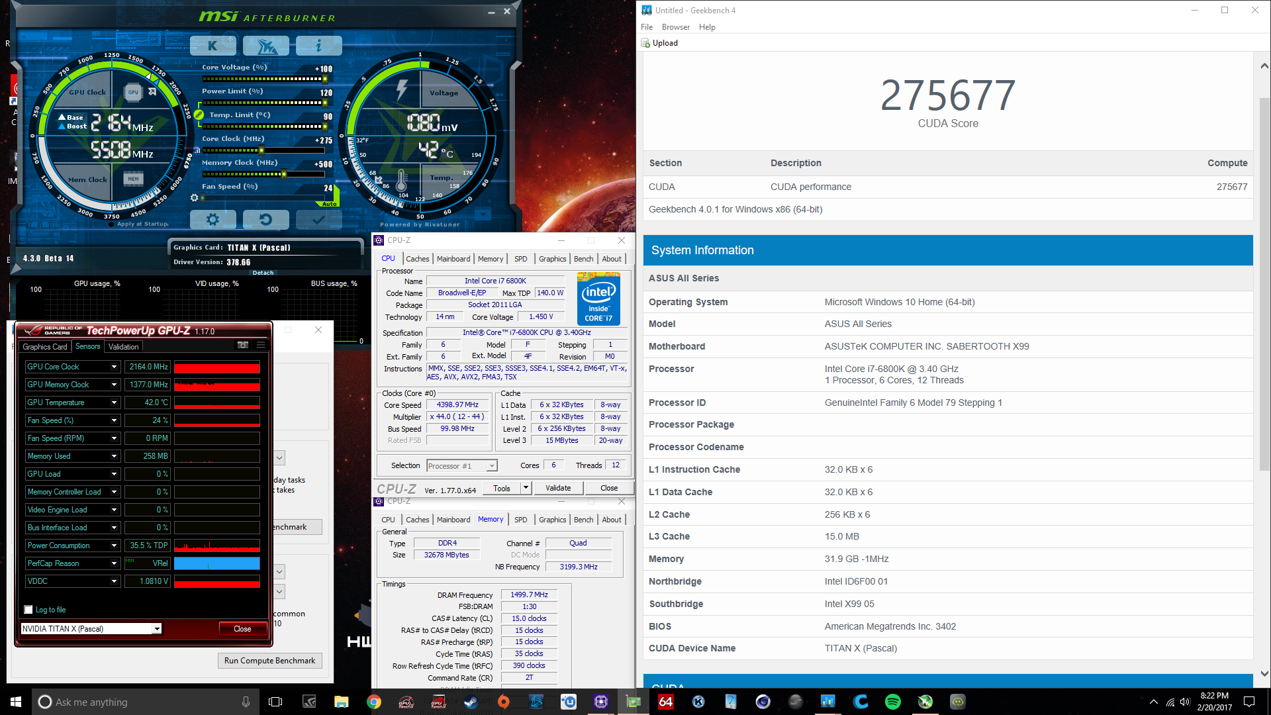
Task: Open the SPD tab in lower CPU-Z window
Action: [x=521, y=520]
